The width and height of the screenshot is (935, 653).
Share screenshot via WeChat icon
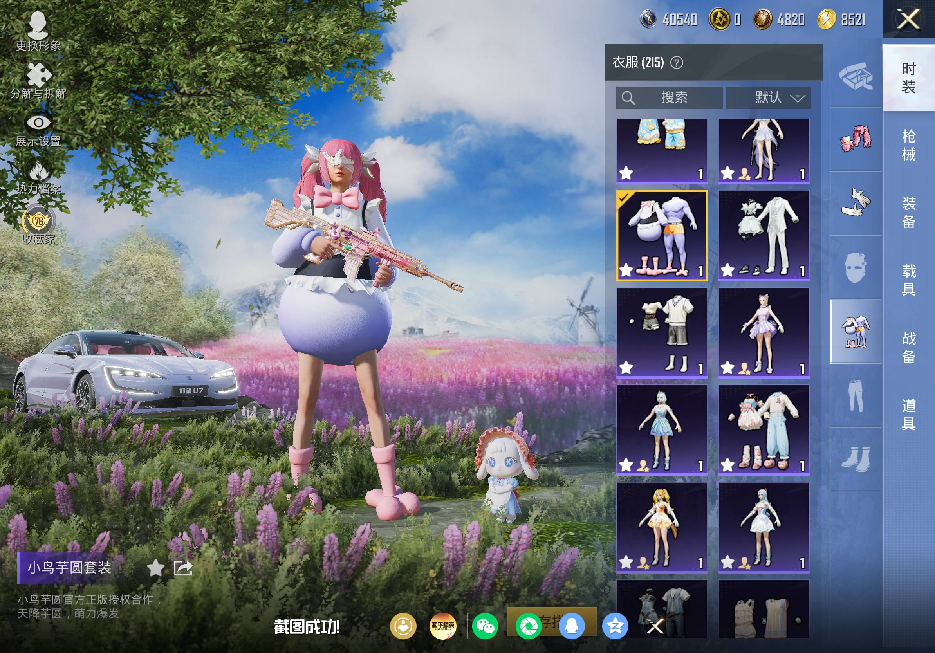pos(486,626)
